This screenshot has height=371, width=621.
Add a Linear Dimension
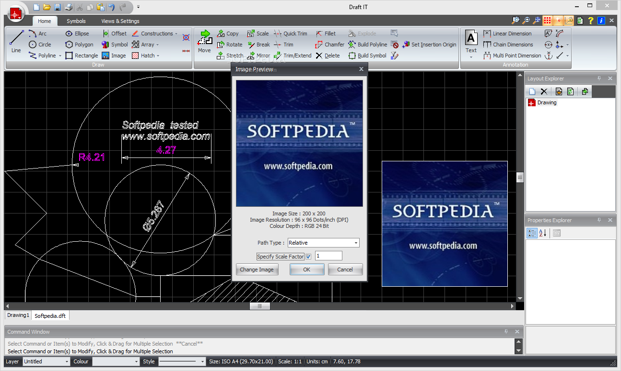point(507,34)
